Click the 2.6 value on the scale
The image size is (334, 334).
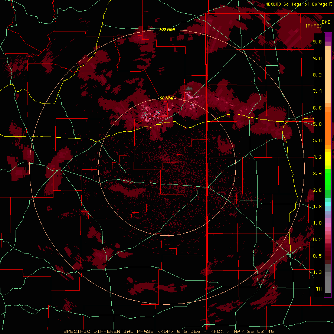point(317,190)
